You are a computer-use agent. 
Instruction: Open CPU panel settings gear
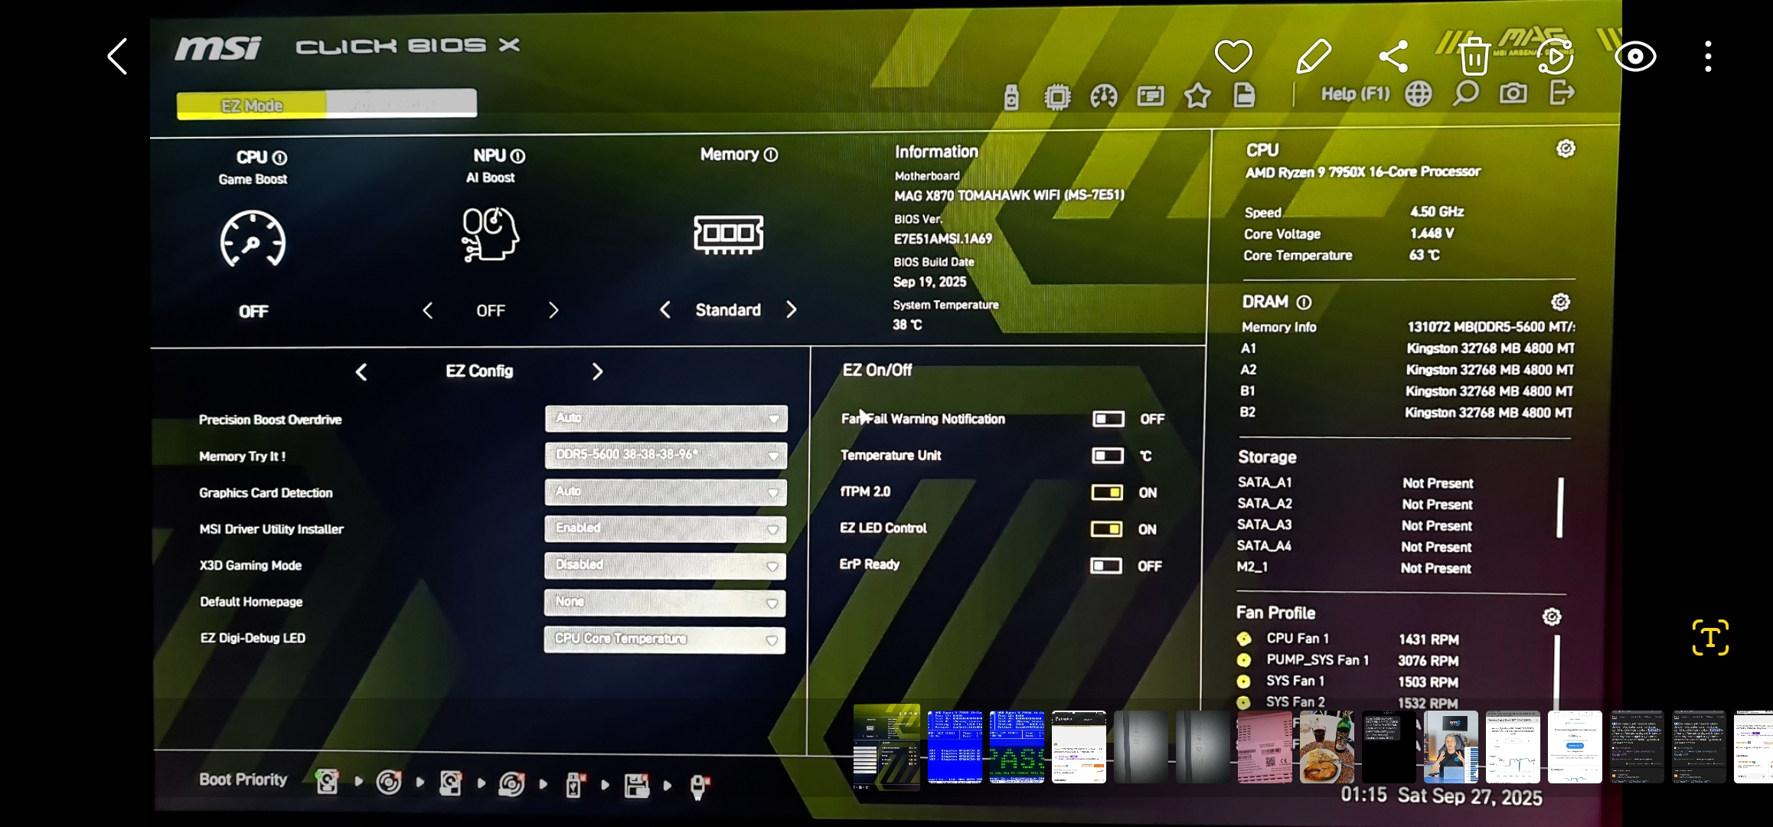(x=1566, y=149)
